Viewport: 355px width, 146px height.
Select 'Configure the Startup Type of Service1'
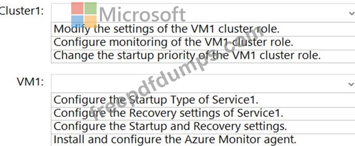pyautogui.click(x=156, y=100)
